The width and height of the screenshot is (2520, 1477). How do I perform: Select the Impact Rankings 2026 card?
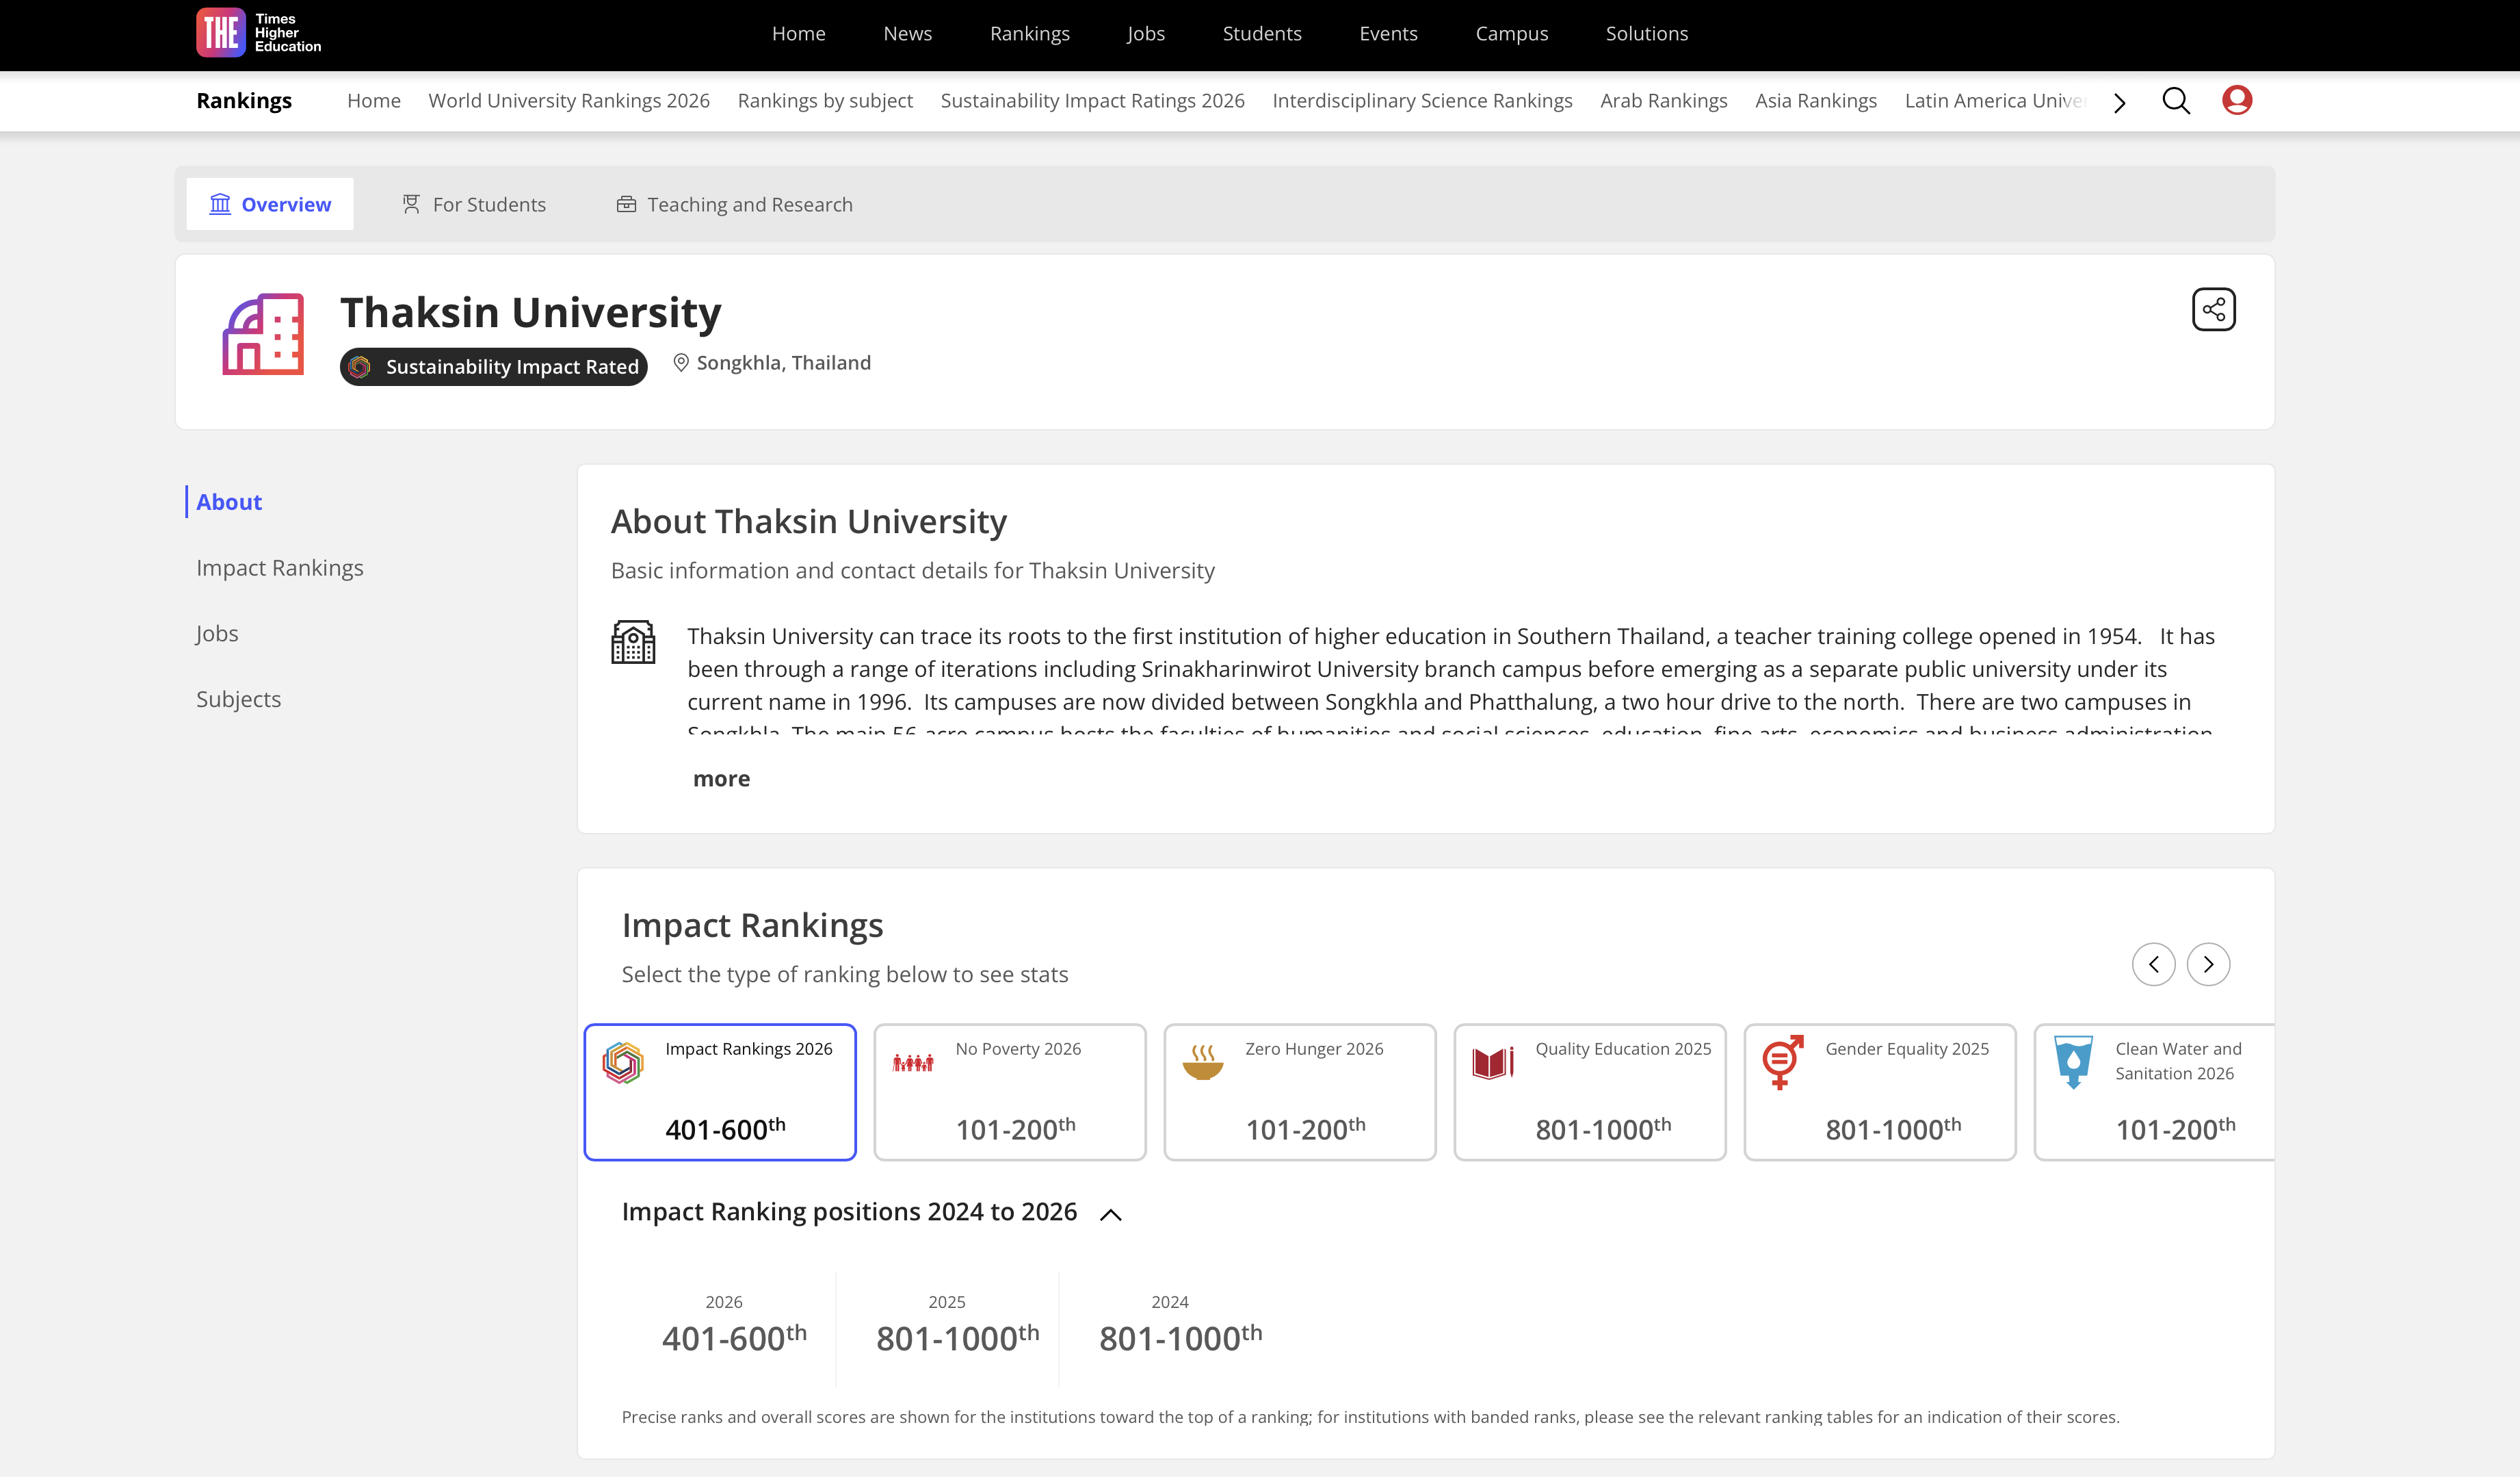click(x=720, y=1092)
